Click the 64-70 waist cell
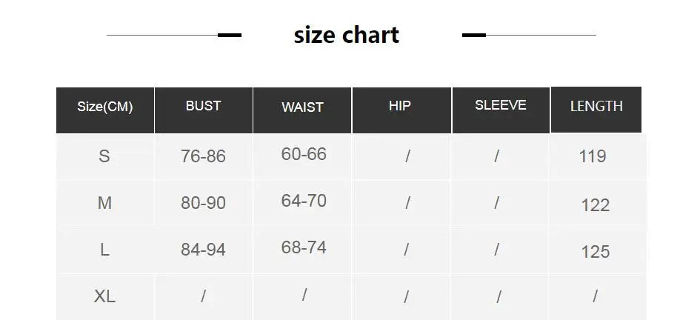 (x=304, y=201)
